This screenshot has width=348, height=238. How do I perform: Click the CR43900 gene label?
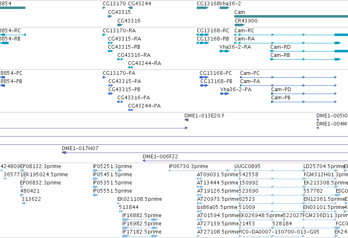coord(246,20)
